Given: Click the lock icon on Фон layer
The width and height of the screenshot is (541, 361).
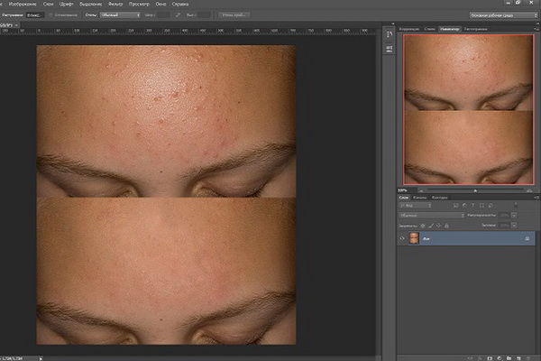Looking at the screenshot, I should (527, 238).
